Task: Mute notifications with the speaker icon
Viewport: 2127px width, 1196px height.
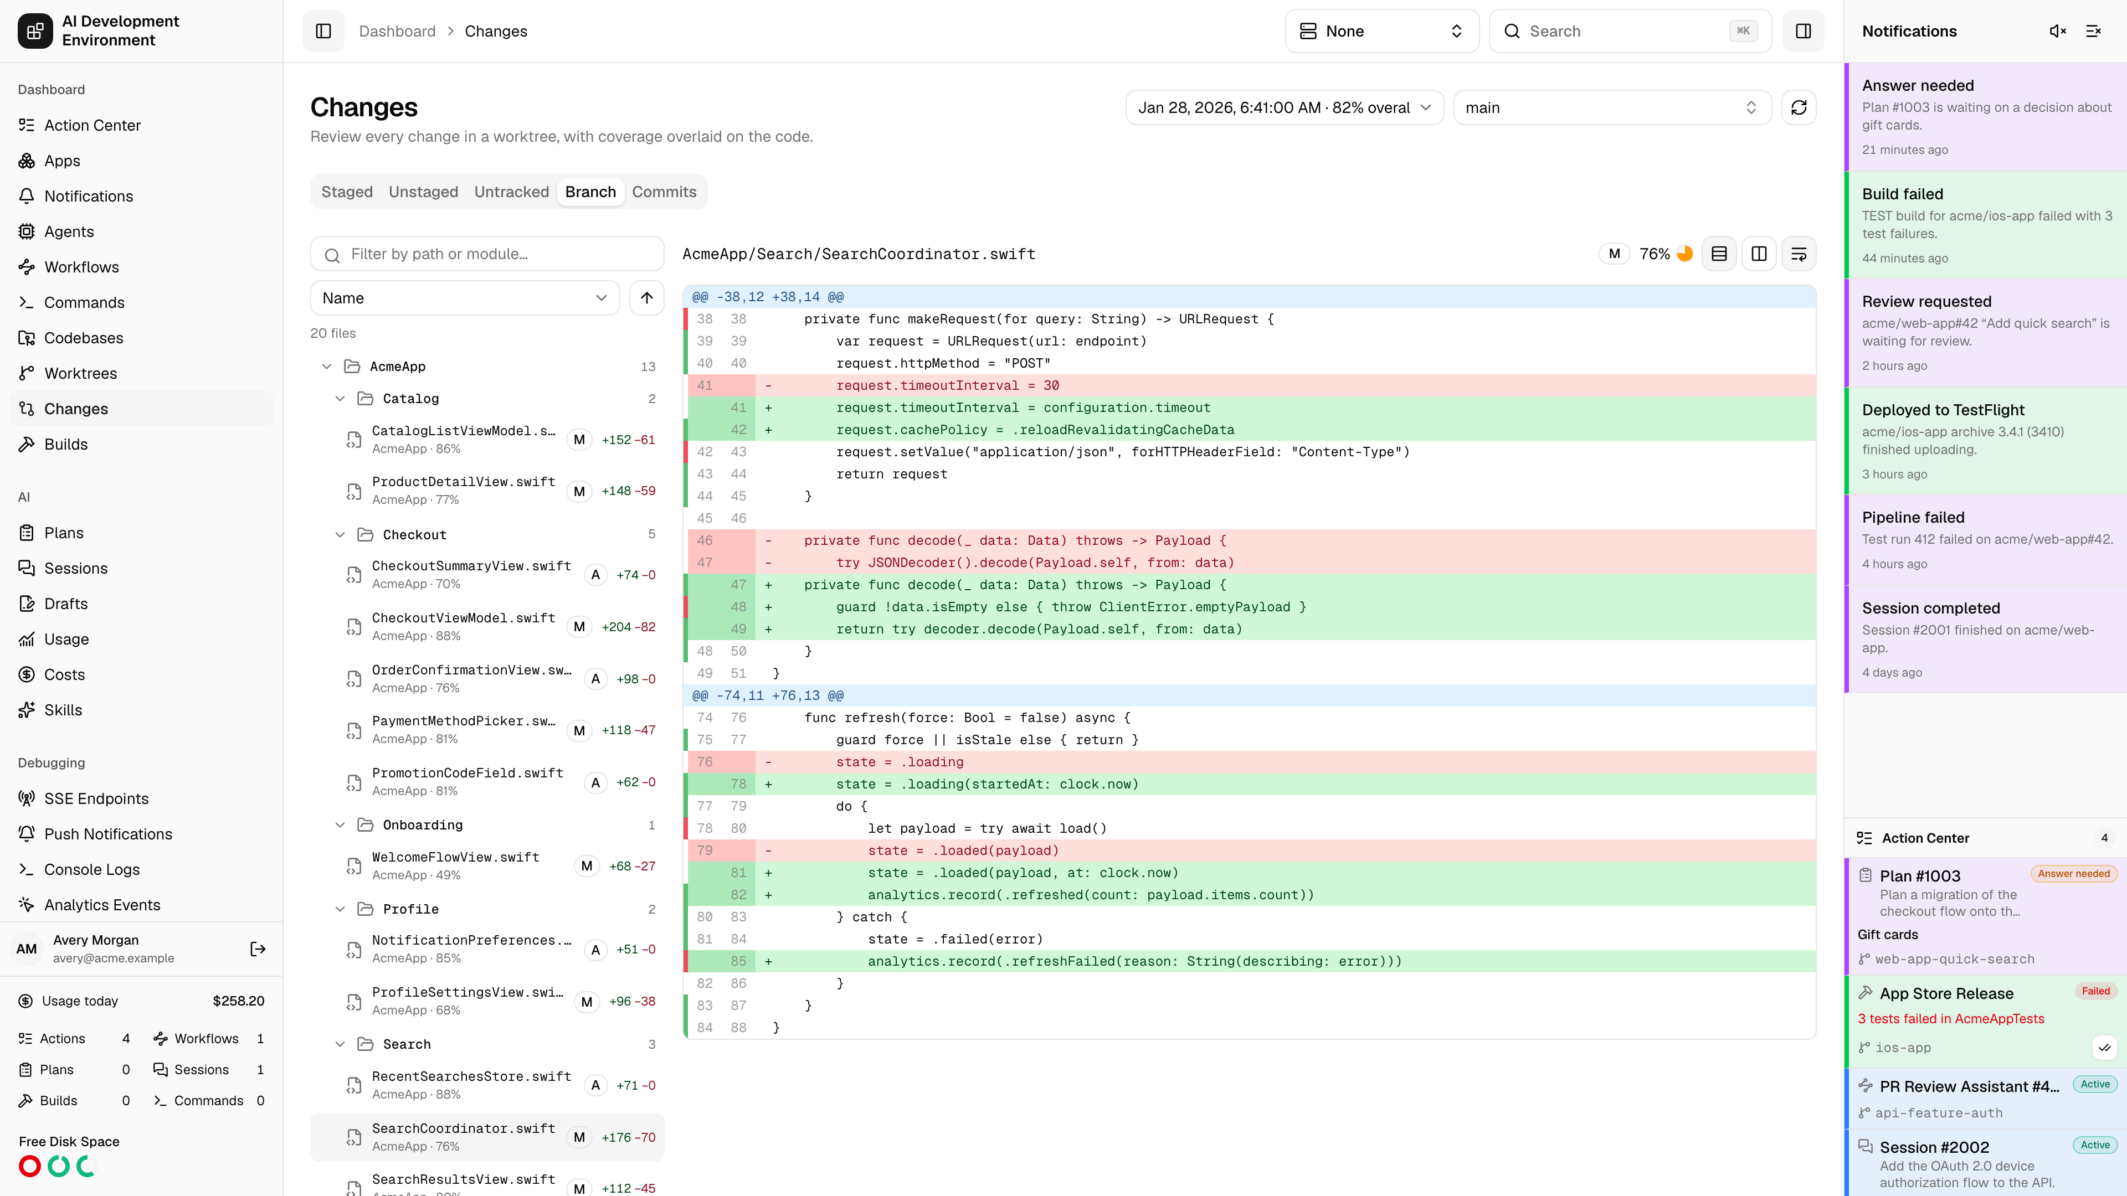Action: 2058,32
